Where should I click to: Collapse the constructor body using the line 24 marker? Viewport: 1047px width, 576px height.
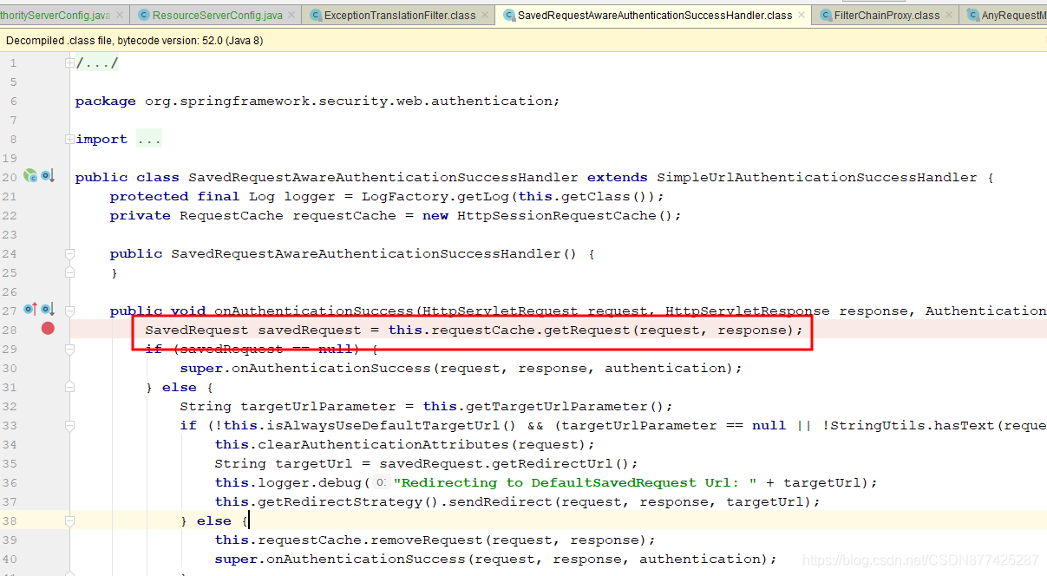(x=69, y=253)
